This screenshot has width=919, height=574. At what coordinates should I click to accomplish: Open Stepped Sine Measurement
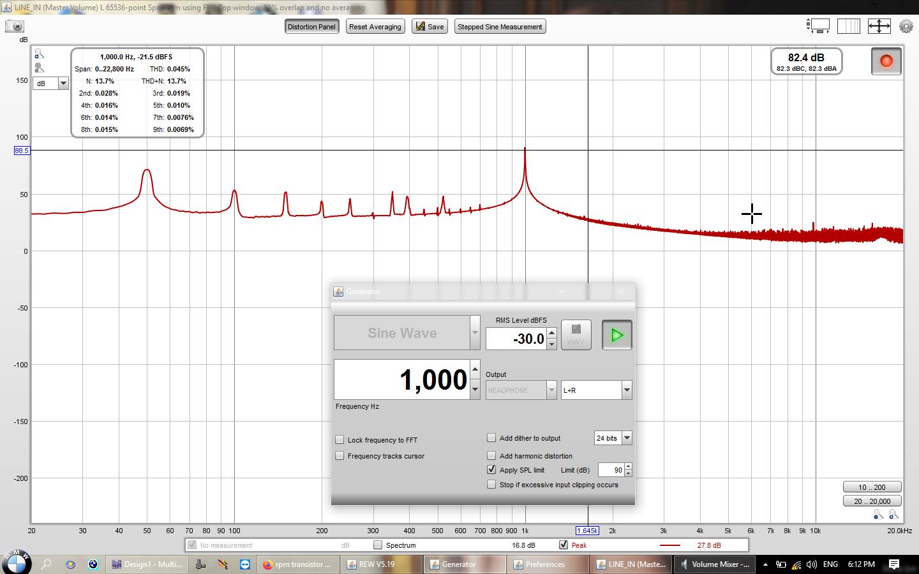pos(500,26)
